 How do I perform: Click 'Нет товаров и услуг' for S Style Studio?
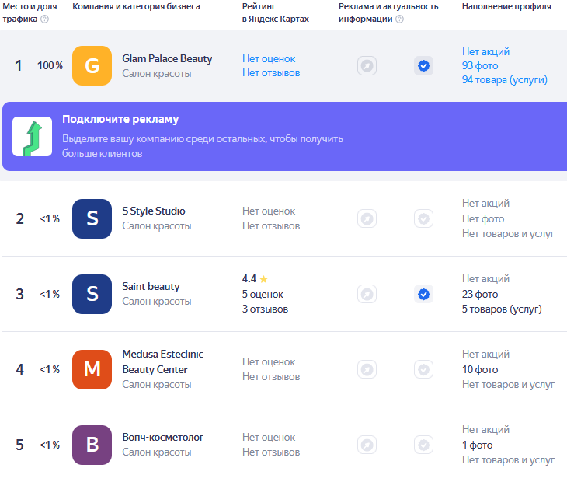(508, 234)
